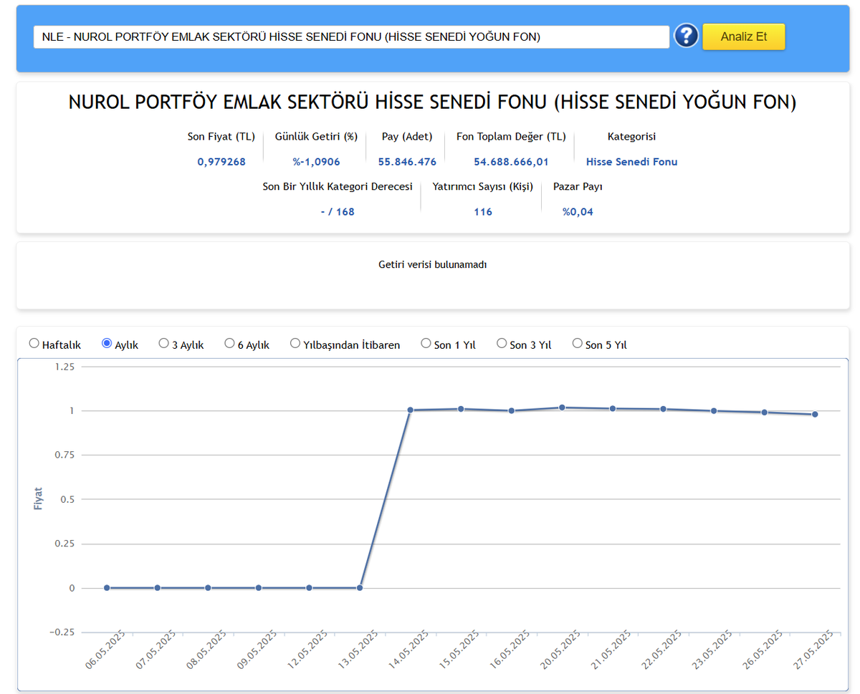Click the chart data point for 14.05.2025
860x694 pixels.
click(411, 410)
